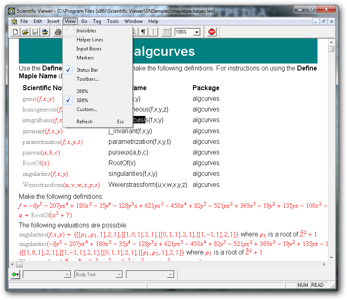Screen dimensions: 347x300
Task: Click 'RootOf(x)' Maple name cell
Action: 122,163
